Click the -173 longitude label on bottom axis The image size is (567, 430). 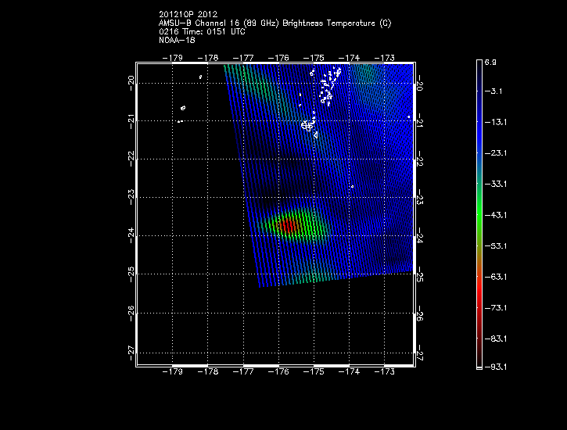click(x=384, y=373)
